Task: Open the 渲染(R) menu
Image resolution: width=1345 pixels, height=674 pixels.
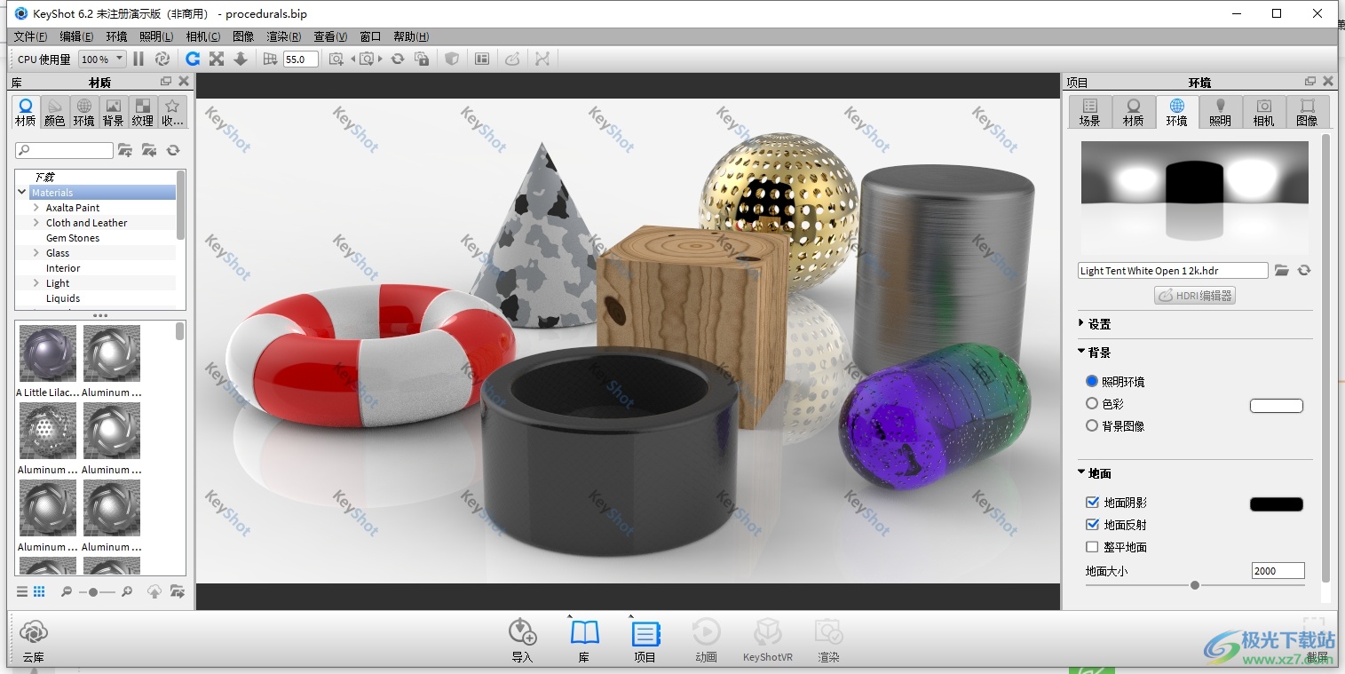Action: coord(283,36)
